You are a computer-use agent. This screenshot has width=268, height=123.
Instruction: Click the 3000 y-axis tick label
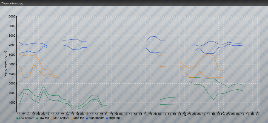coord(12,83)
